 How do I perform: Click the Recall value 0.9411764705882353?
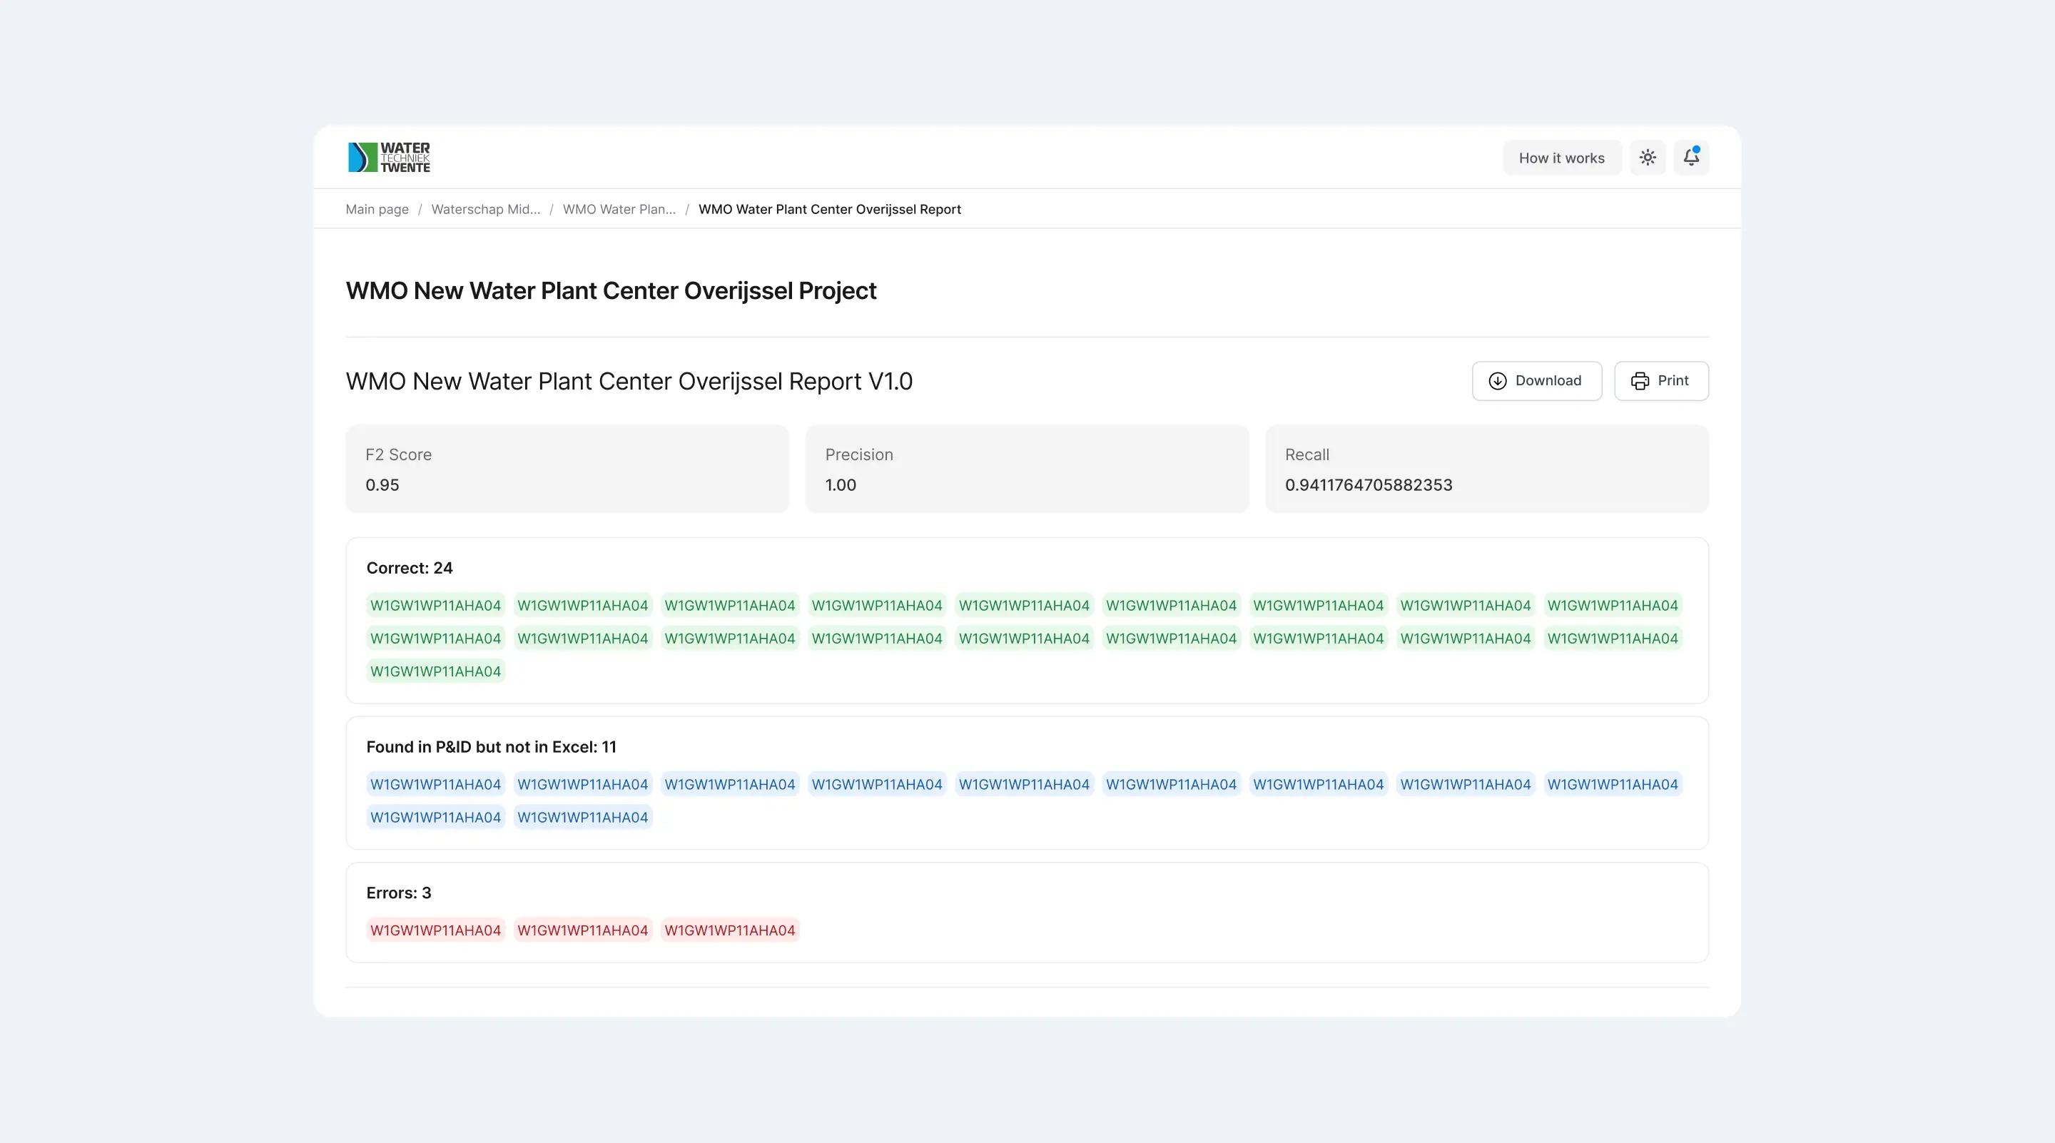[1368, 485]
